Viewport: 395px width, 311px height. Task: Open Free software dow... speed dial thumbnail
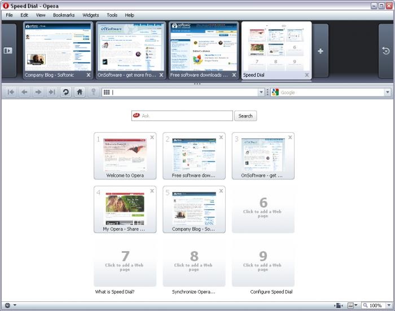pos(194,156)
